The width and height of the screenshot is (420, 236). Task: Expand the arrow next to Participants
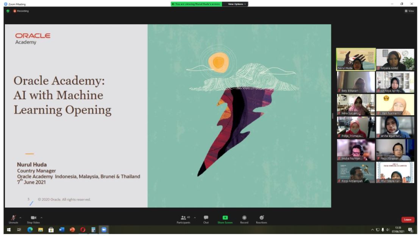(195, 217)
